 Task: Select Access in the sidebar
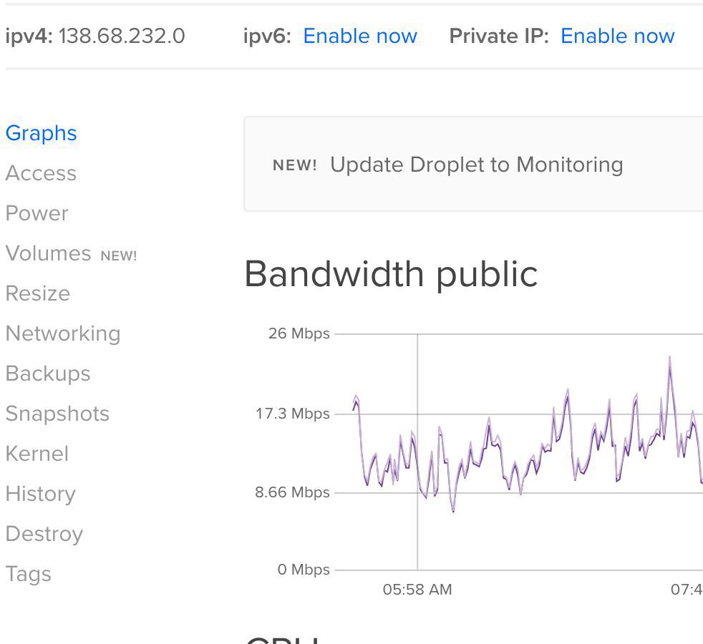point(41,174)
